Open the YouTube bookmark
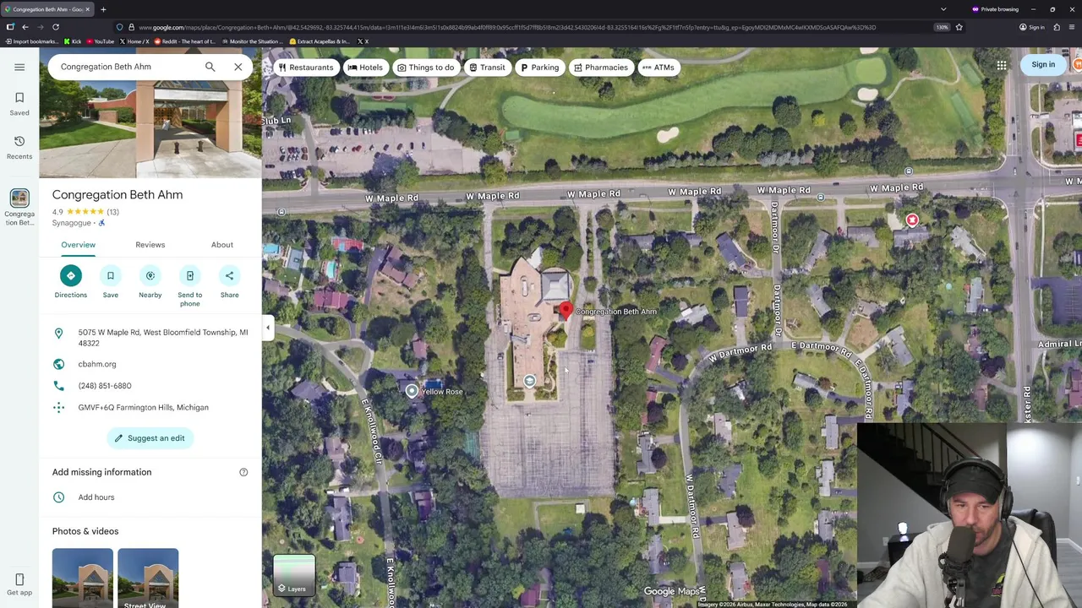Image resolution: width=1082 pixels, height=608 pixels. coord(101,41)
